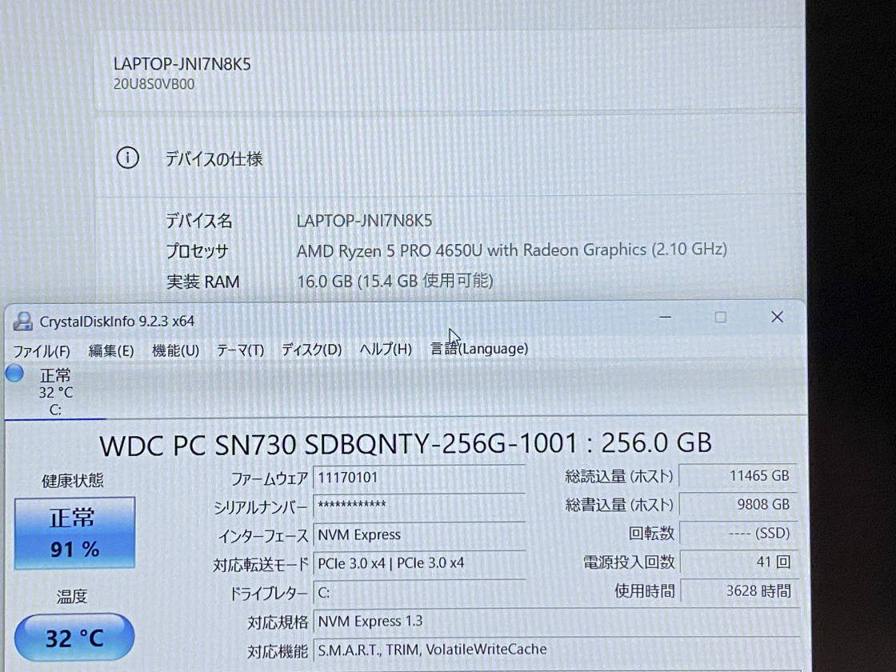Click the WDC PC SN730 drive model title
This screenshot has width=896, height=672.
[405, 443]
